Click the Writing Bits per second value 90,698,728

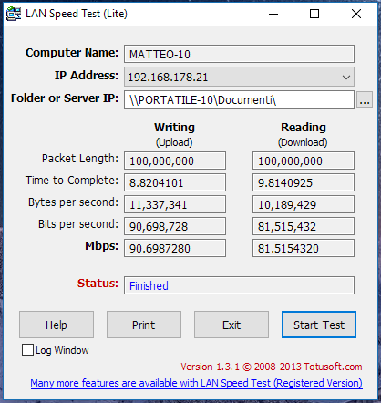click(175, 226)
